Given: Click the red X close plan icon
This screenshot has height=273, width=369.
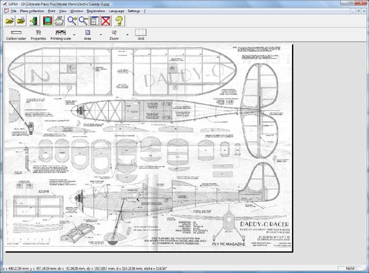Looking at the screenshot, I should click(x=106, y=21).
